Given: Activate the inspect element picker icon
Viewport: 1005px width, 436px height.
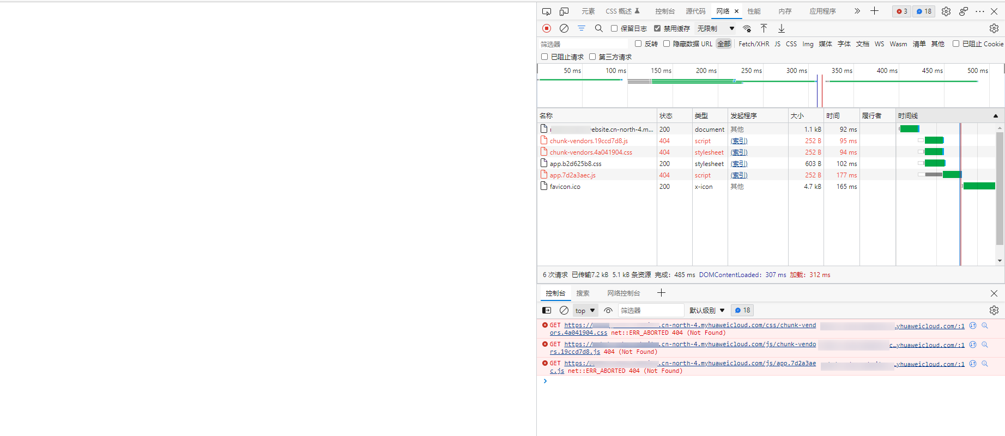Looking at the screenshot, I should (547, 11).
